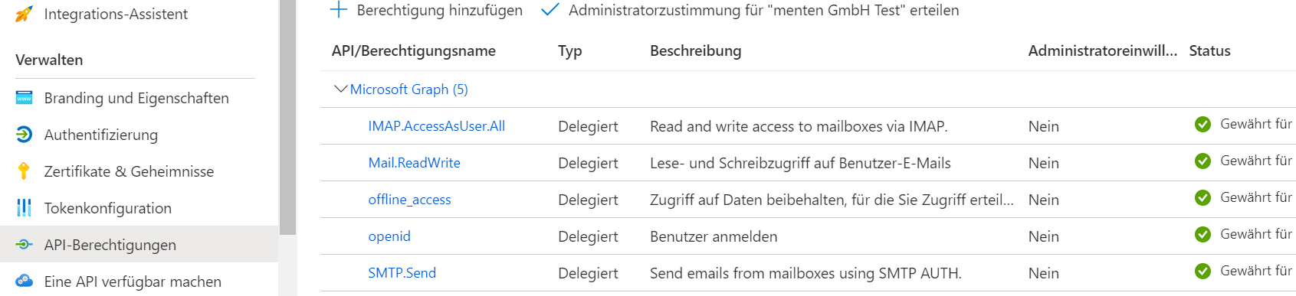
Task: Select the Zertifikate & Geheimnisse menu item
Action: pyautogui.click(x=129, y=171)
